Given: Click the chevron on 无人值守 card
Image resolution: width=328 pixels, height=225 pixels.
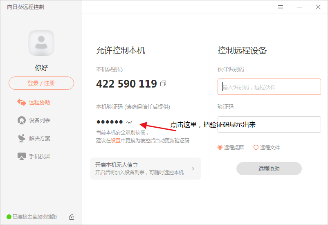Looking at the screenshot, I should [193, 169].
